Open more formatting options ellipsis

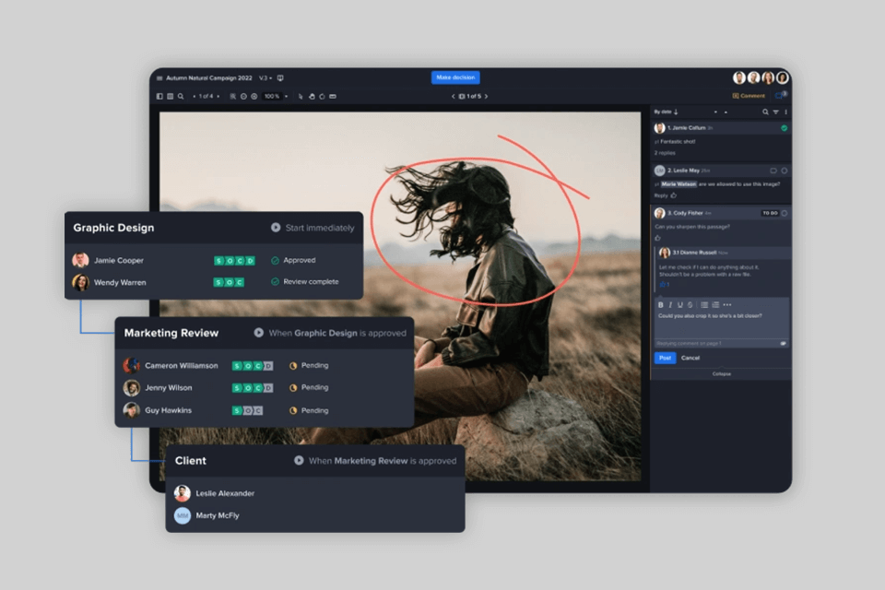tap(727, 305)
